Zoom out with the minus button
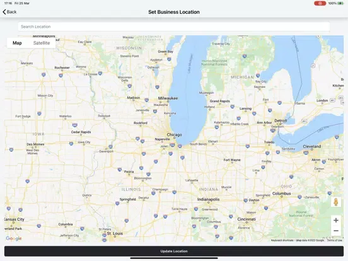Screen dimensions: 348x261 [x=336, y=231]
